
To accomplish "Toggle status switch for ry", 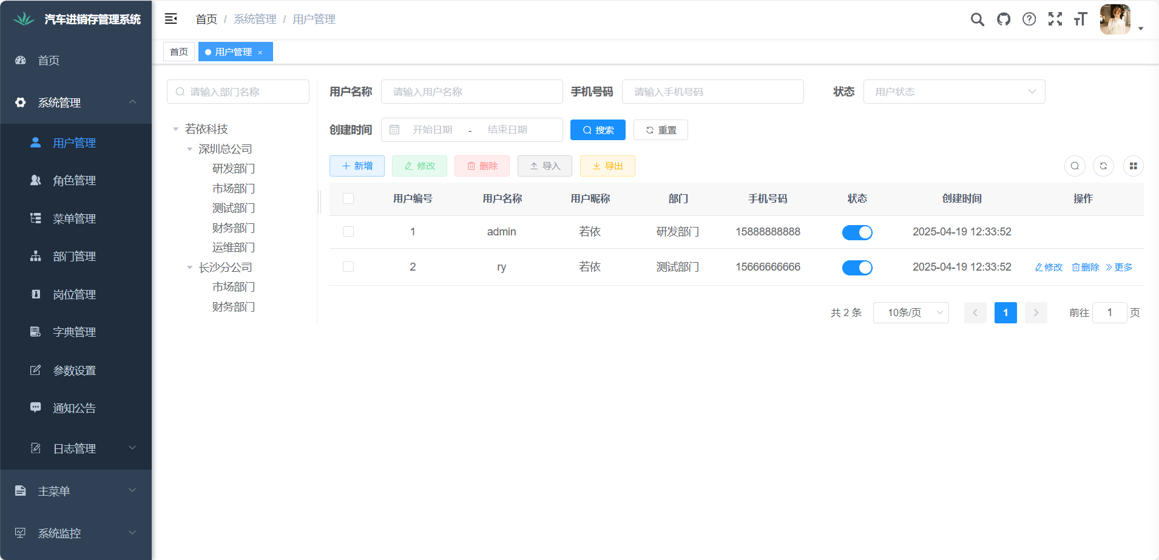I will (x=857, y=268).
